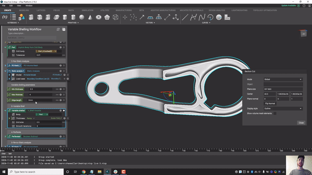
Task: Select the Cone primitive icon
Action: [x=90, y=17]
